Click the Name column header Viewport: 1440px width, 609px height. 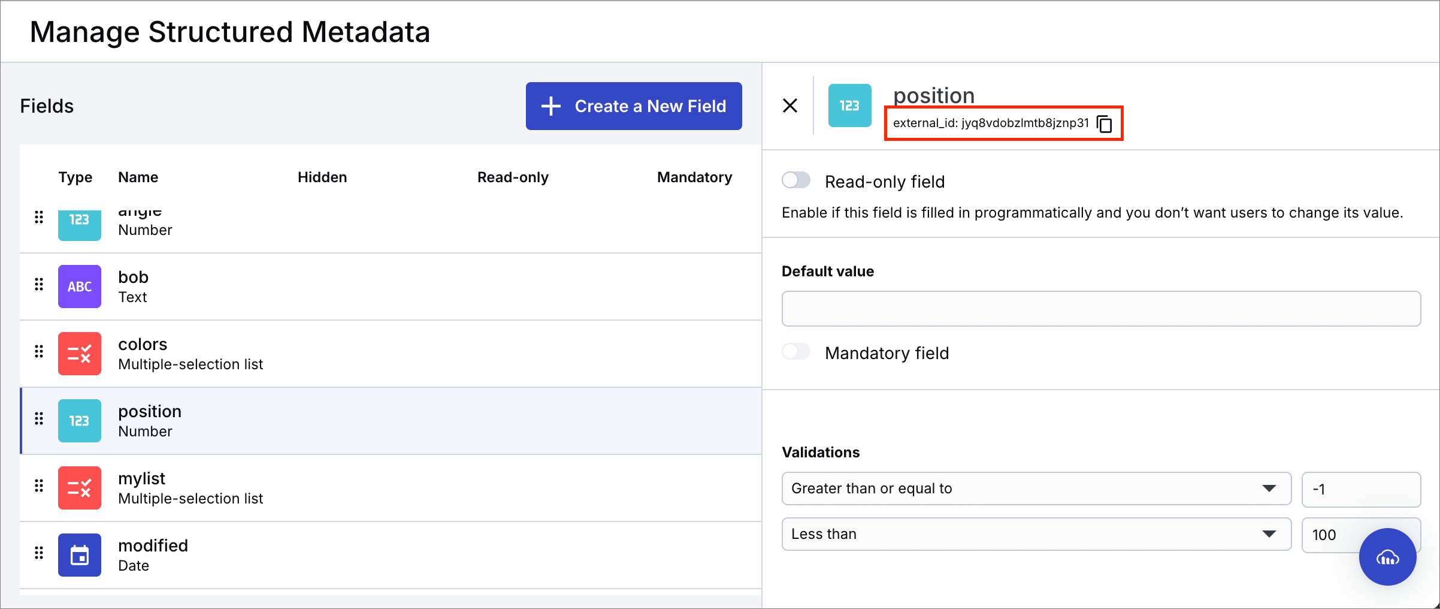pyautogui.click(x=138, y=177)
